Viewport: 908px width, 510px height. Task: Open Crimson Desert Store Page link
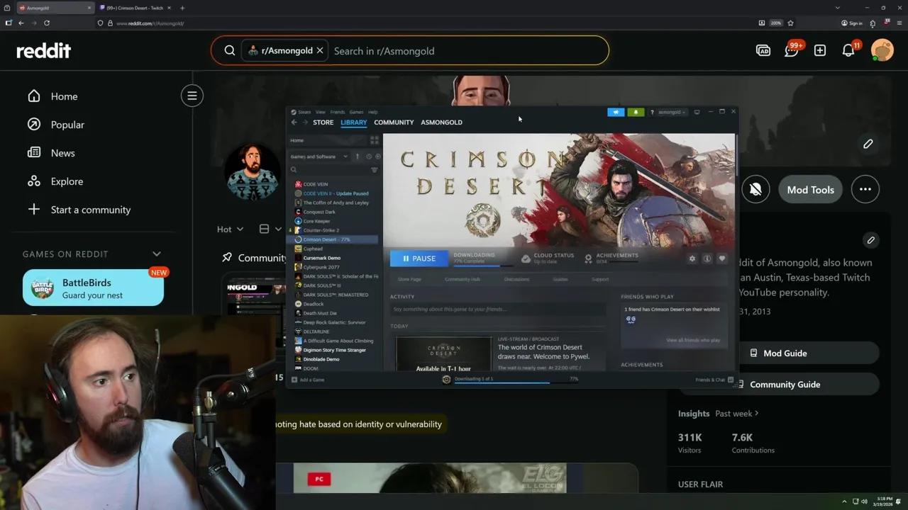[x=409, y=280]
